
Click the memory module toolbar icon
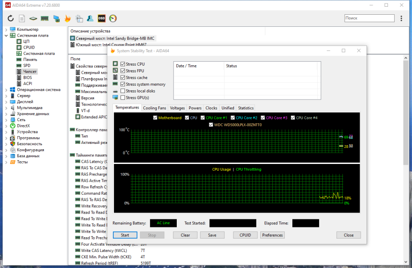click(x=45, y=18)
